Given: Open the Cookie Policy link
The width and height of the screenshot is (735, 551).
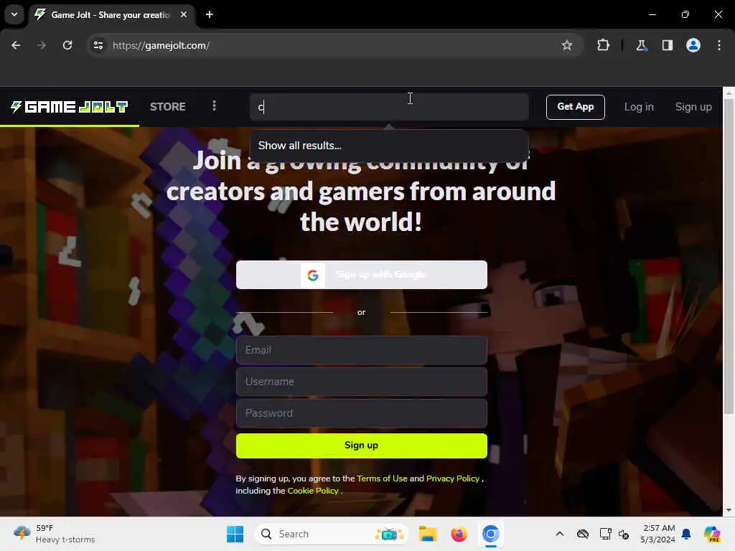Looking at the screenshot, I should click(313, 491).
